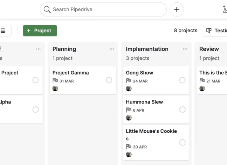
Task: Click Project Gamma due date flag icon
Action: [x=55, y=81]
